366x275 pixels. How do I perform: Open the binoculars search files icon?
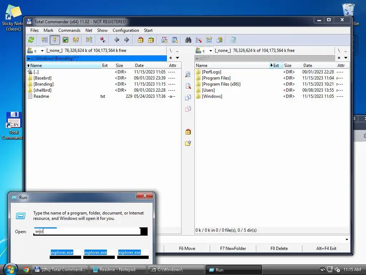[x=188, y=40]
